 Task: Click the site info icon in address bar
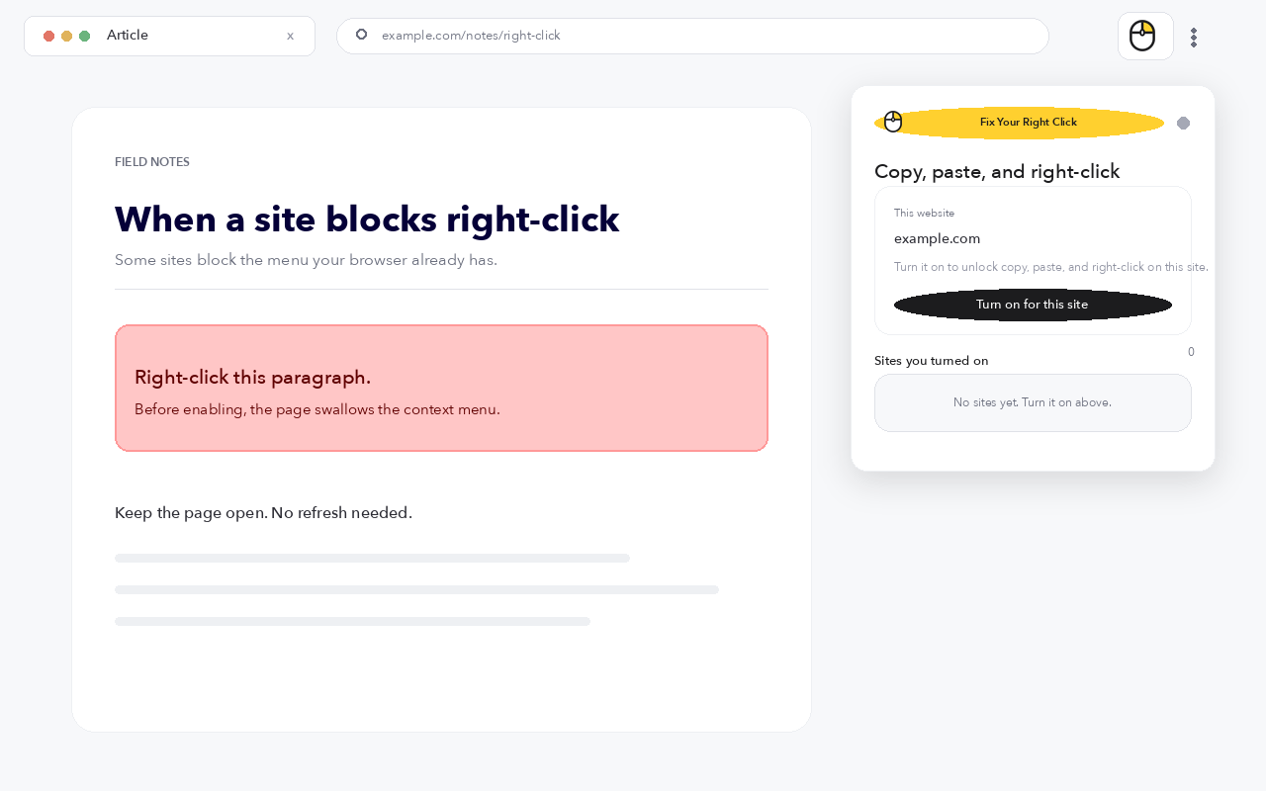pyautogui.click(x=361, y=35)
